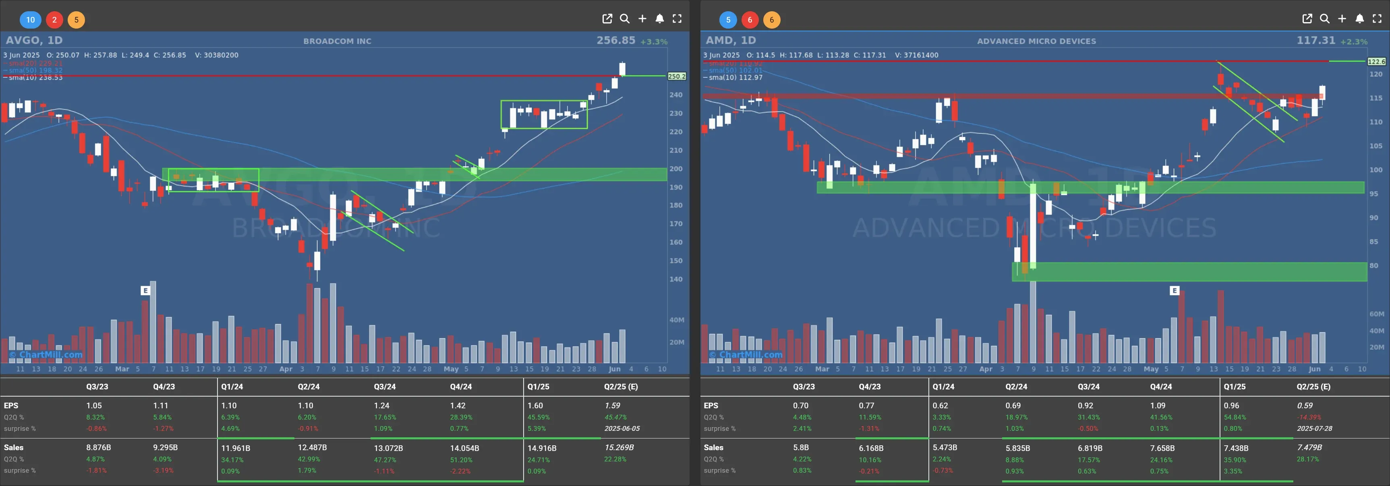Click the 122.6 price level tag on AMD
This screenshot has height=486, width=1390.
coord(1377,62)
